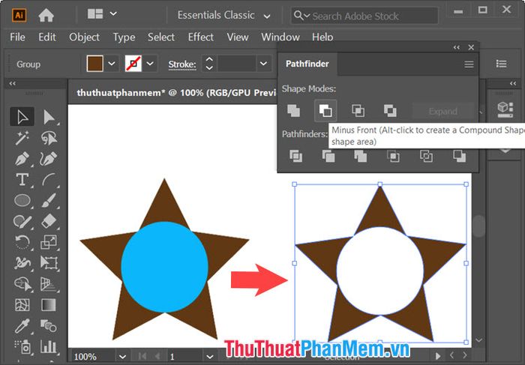Screen dimensions: 525x365
Task: Open the control bar options list icon
Action: pyautogui.click(x=501, y=64)
